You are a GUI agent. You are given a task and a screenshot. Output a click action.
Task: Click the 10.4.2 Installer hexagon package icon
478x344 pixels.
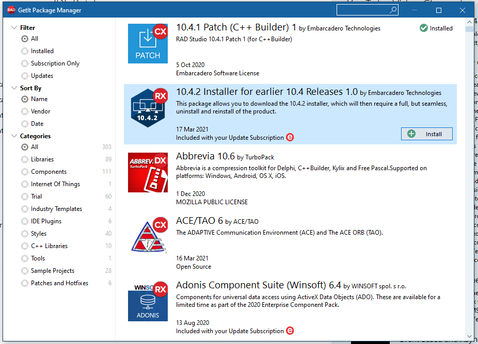pos(148,108)
